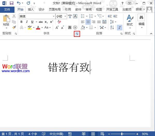Save the document with the floppy disk icon
This screenshot has width=155, height=136.
(x=11, y=3)
